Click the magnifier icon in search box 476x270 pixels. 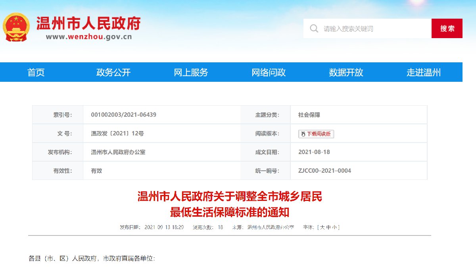pyautogui.click(x=314, y=29)
